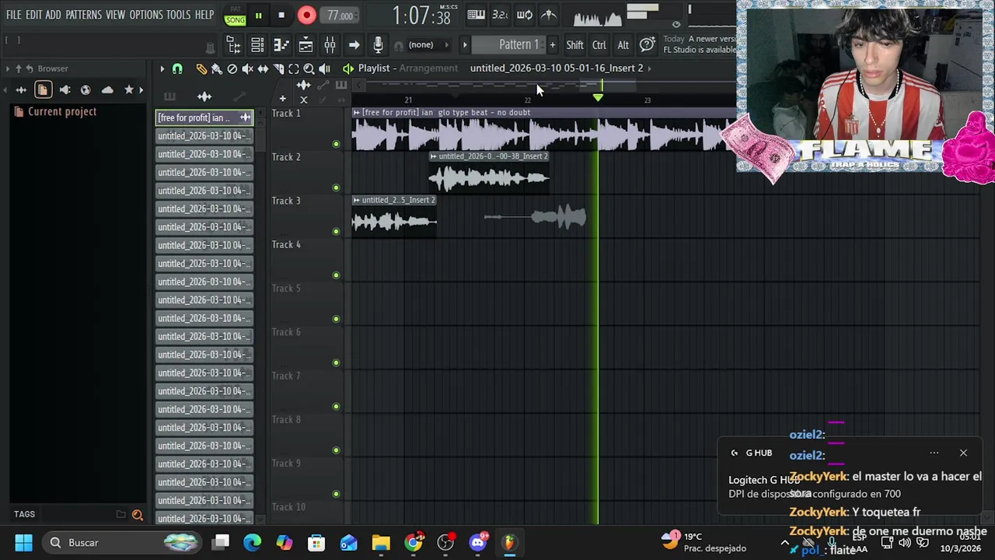
Task: Toggle Song/Pattern mode switch
Action: coord(235,16)
